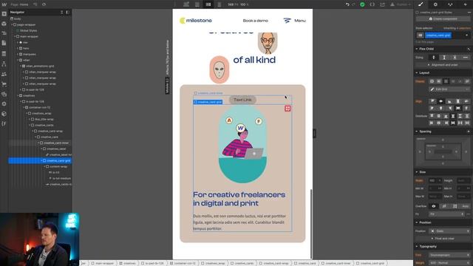Open the Position type dropdown
This screenshot has width=473, height=266.
(x=449, y=231)
